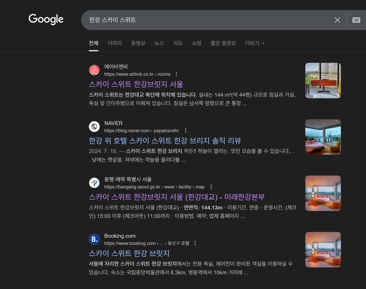Click the Booking.com result thumbnail image
Screen dimensions: 366x289
pos(323,249)
